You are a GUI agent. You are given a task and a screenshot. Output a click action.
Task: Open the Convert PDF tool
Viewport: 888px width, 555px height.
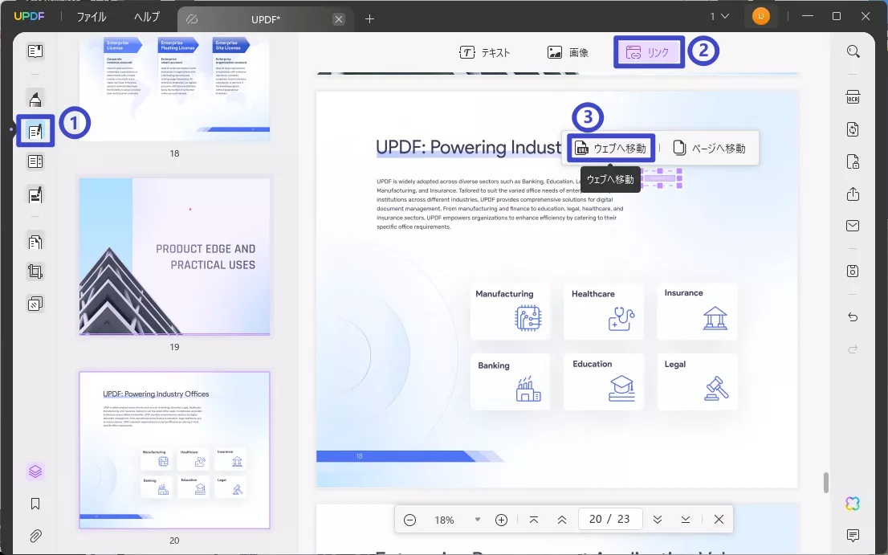(853, 129)
